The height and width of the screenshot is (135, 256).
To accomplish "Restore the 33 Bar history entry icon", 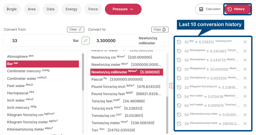I will (179, 42).
